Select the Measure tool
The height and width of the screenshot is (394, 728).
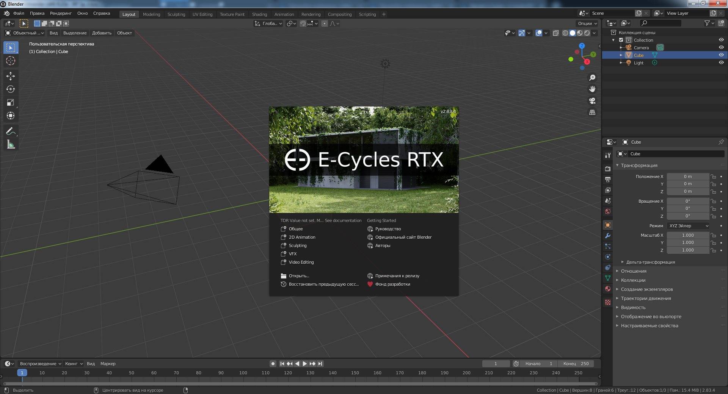coord(11,145)
